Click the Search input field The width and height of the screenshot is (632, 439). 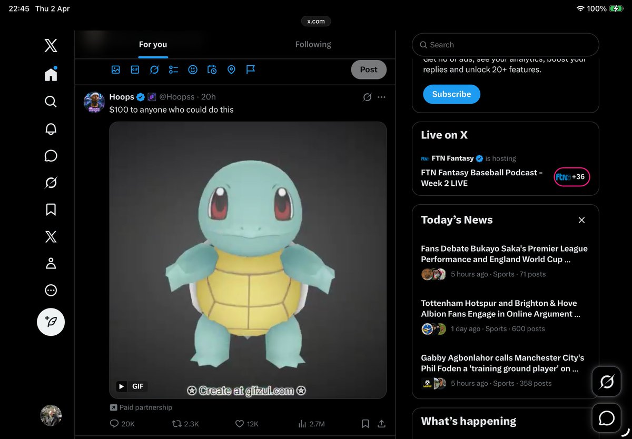coord(506,45)
